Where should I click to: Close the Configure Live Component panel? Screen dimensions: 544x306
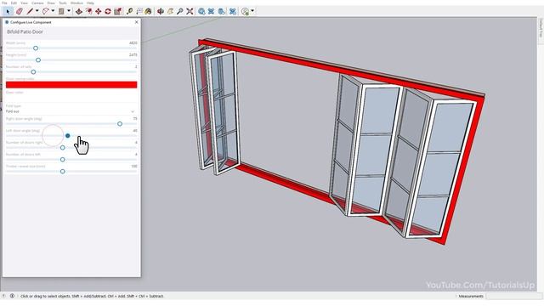point(136,22)
